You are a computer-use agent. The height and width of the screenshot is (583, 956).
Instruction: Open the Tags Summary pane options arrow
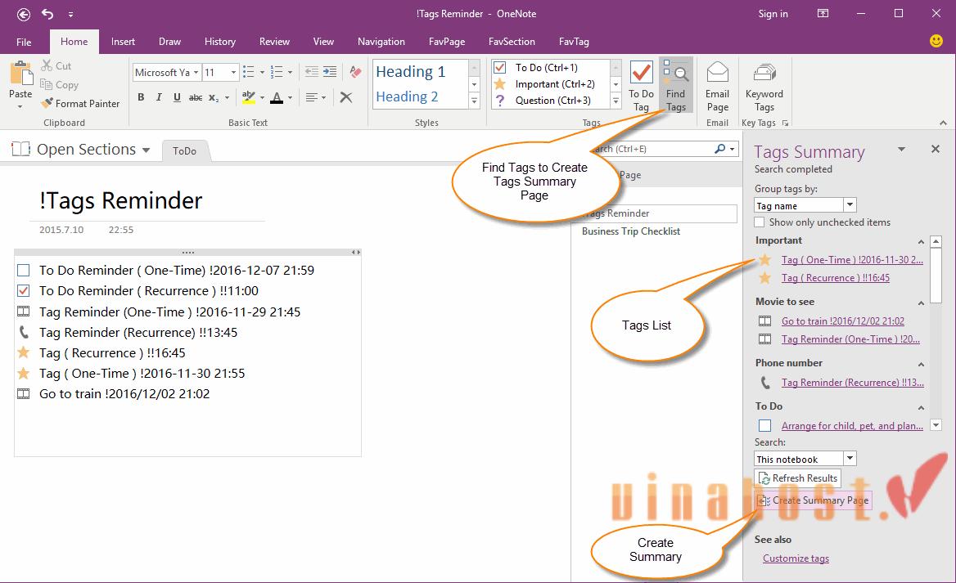point(901,150)
